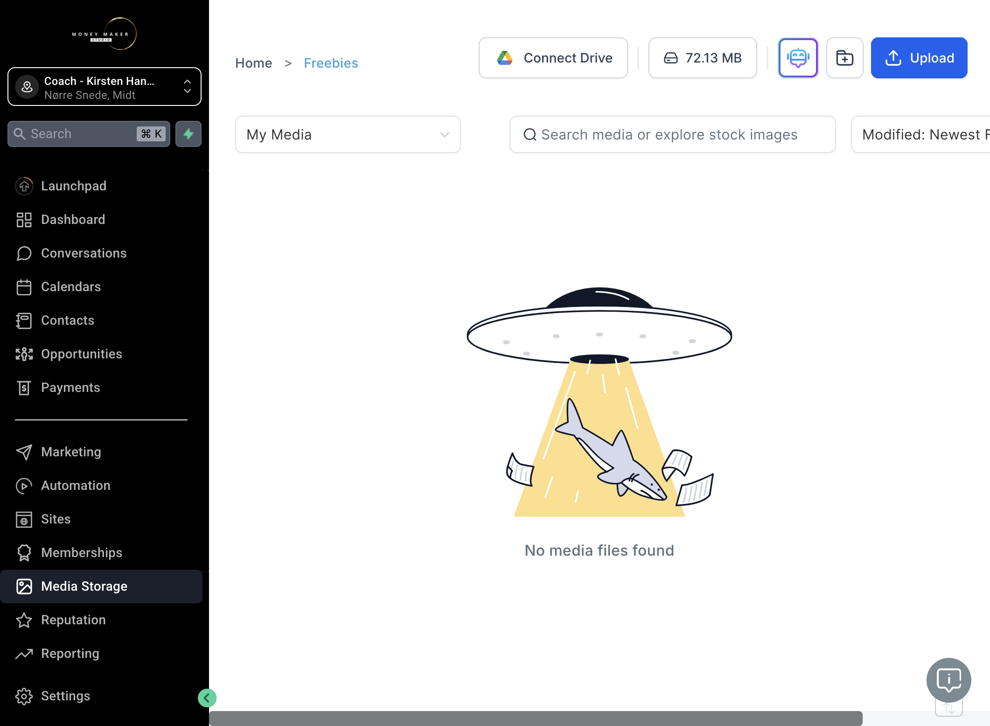This screenshot has width=990, height=726.
Task: Open Calendars section
Action: [101, 286]
